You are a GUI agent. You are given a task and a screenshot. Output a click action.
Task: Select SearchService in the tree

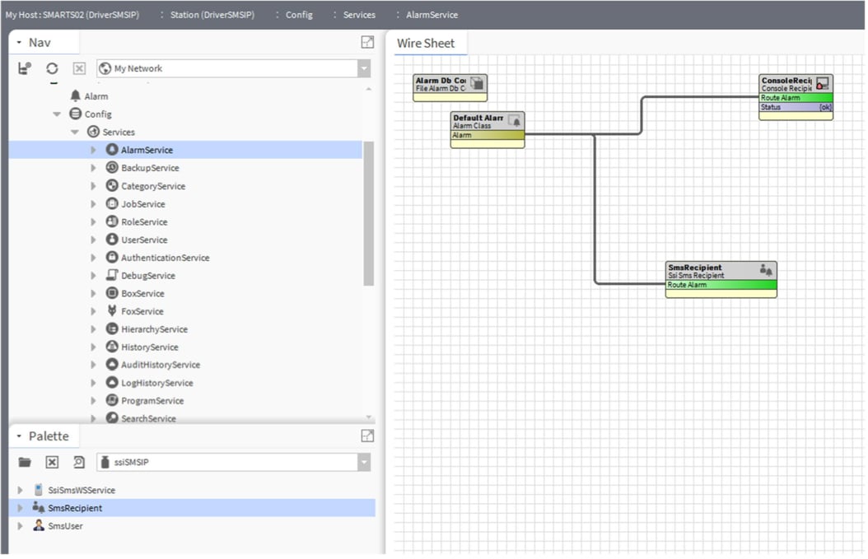pos(148,418)
